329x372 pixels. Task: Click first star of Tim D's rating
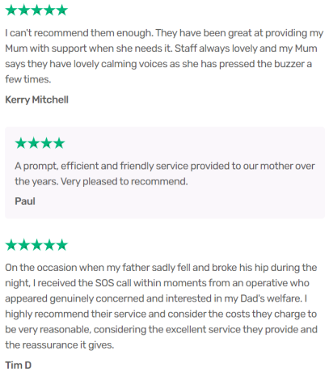click(x=11, y=245)
